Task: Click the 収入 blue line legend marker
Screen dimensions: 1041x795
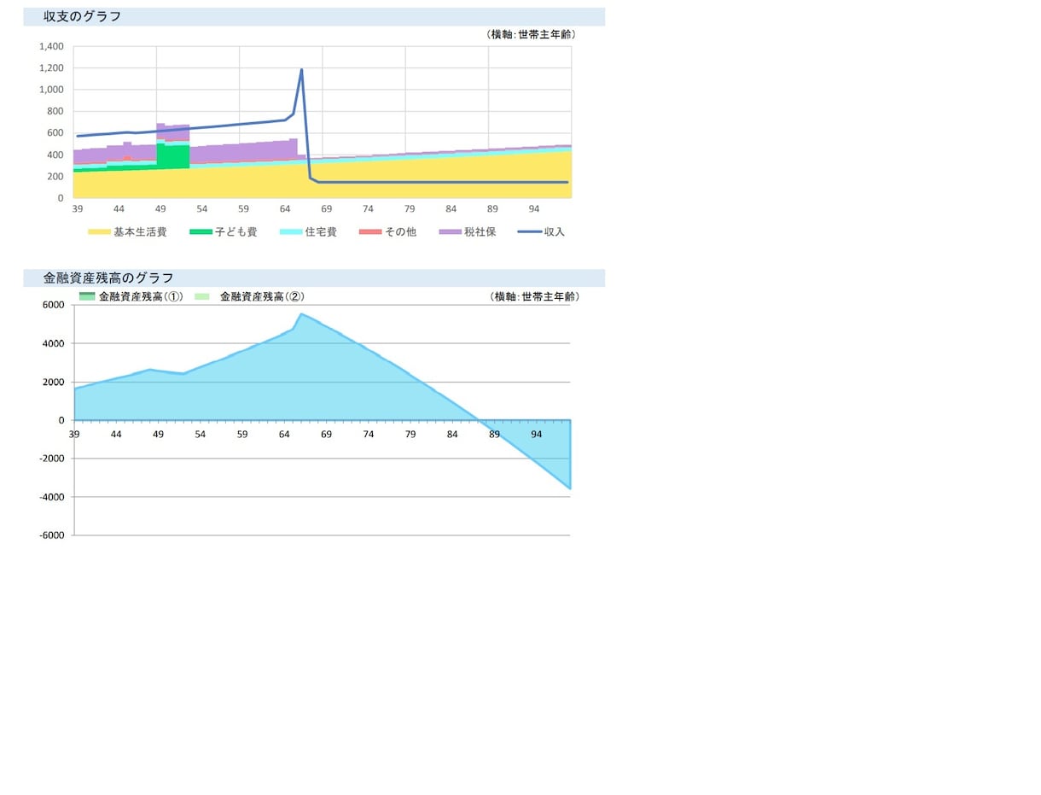Action: click(x=530, y=232)
